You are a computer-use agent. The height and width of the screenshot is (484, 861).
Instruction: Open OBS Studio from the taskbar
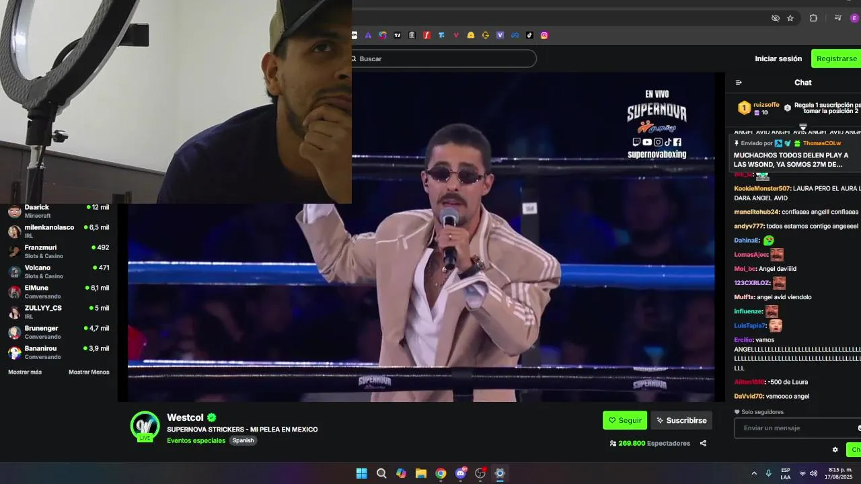click(480, 473)
